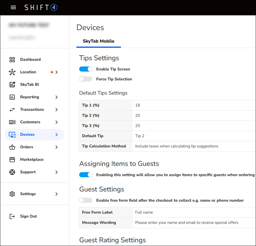The height and width of the screenshot is (246, 256).
Task: Select the Marketplace storefront icon
Action: [12, 159]
